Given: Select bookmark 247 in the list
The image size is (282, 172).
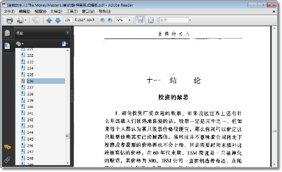Looking at the screenshot, I should (30, 152).
